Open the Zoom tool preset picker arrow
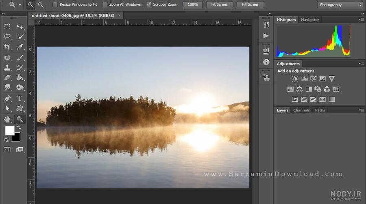This screenshot has width=366, height=204. (20, 4)
